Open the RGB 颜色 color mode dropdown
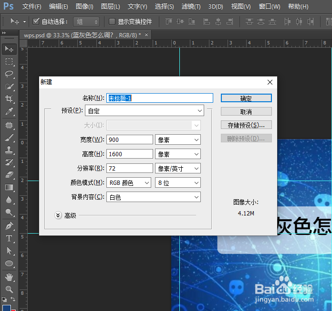The height and width of the screenshot is (311, 332). 129,183
